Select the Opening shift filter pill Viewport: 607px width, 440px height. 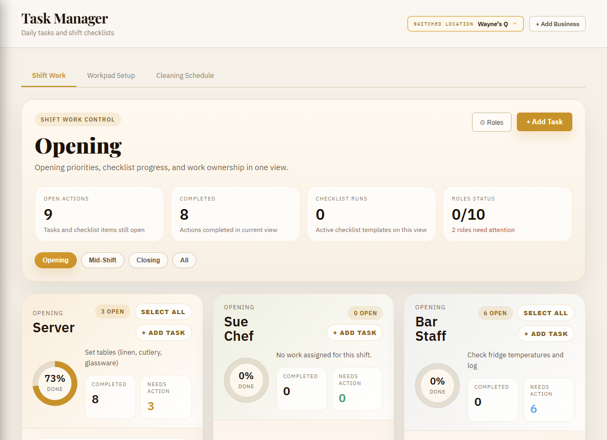point(55,260)
